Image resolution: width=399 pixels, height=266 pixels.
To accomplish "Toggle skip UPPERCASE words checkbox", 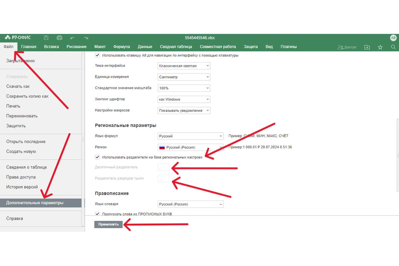I will click(97, 214).
